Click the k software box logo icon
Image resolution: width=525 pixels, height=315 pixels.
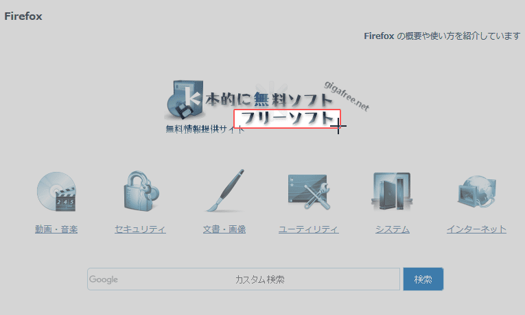click(184, 99)
